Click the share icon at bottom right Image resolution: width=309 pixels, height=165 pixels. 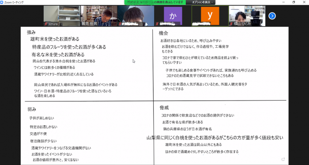coord(283,159)
